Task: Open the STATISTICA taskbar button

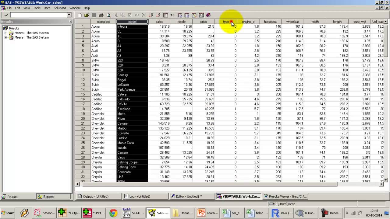Action: 133,213
